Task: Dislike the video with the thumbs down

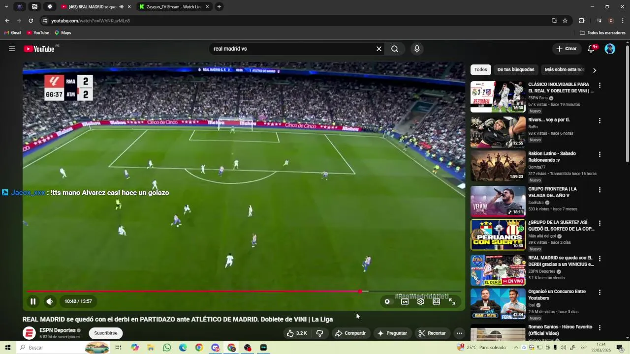Action: (x=319, y=333)
